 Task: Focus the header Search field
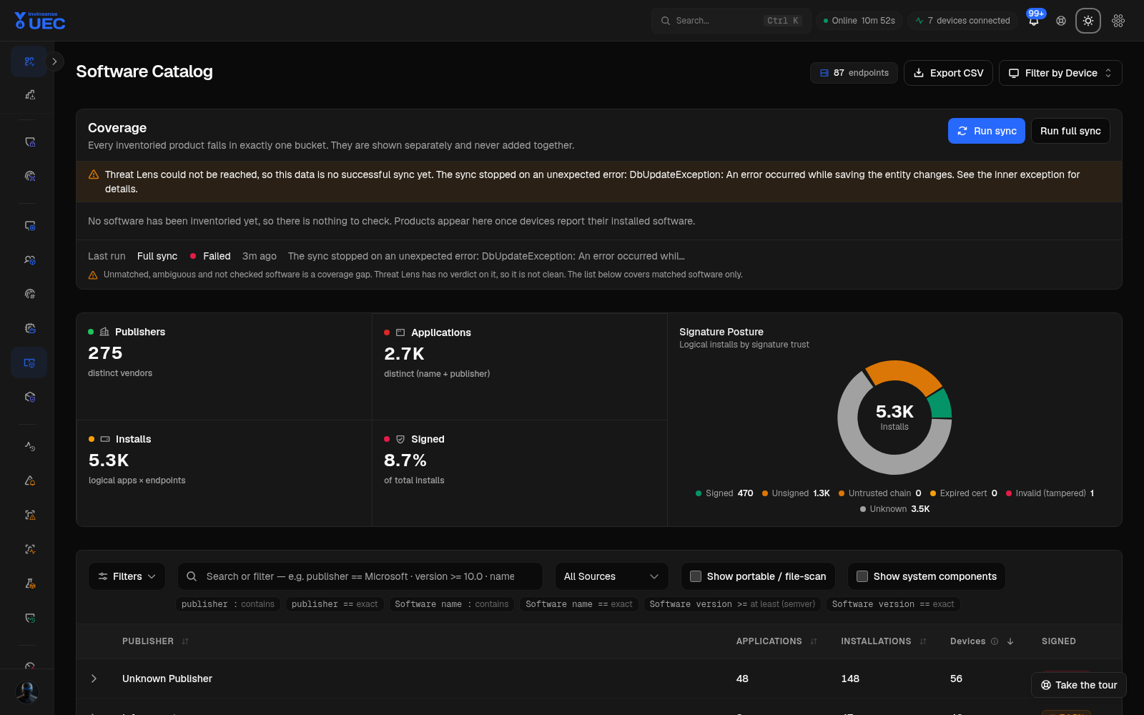click(x=731, y=21)
